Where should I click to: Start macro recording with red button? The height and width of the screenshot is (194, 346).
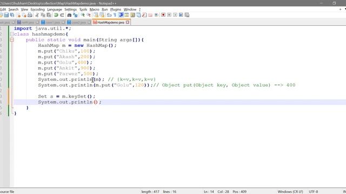pos(163,15)
